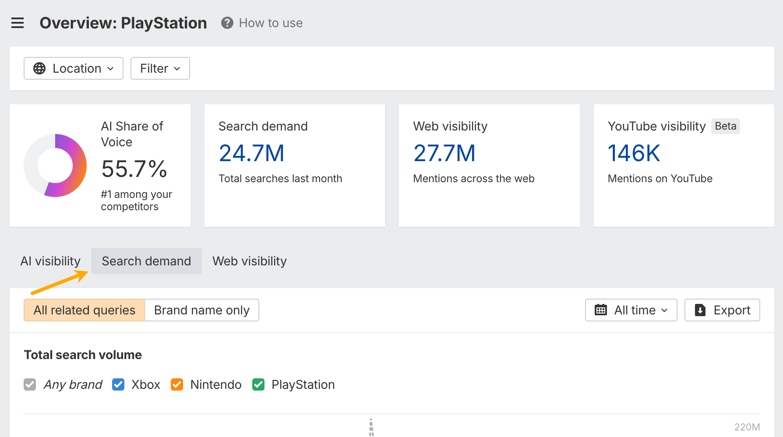This screenshot has width=783, height=437.
Task: Expand the Location dropdown
Action: 74,68
